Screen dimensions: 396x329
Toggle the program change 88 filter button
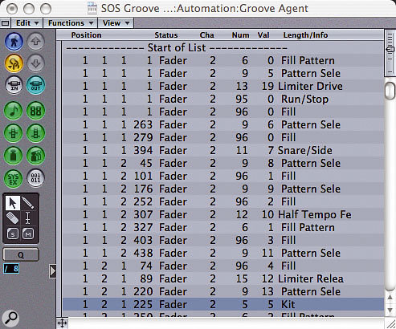point(35,111)
